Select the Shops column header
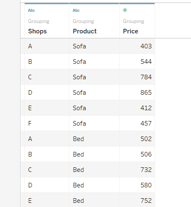Screen dimensions: 191x207 37,31
